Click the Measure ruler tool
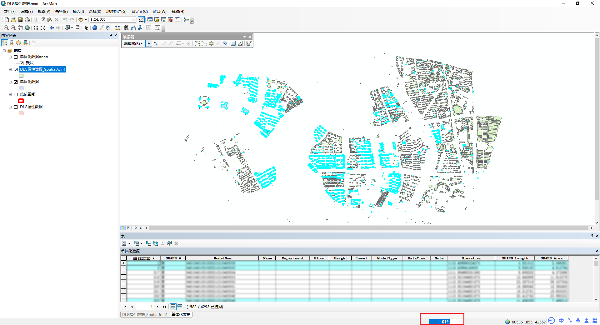 tap(117, 28)
